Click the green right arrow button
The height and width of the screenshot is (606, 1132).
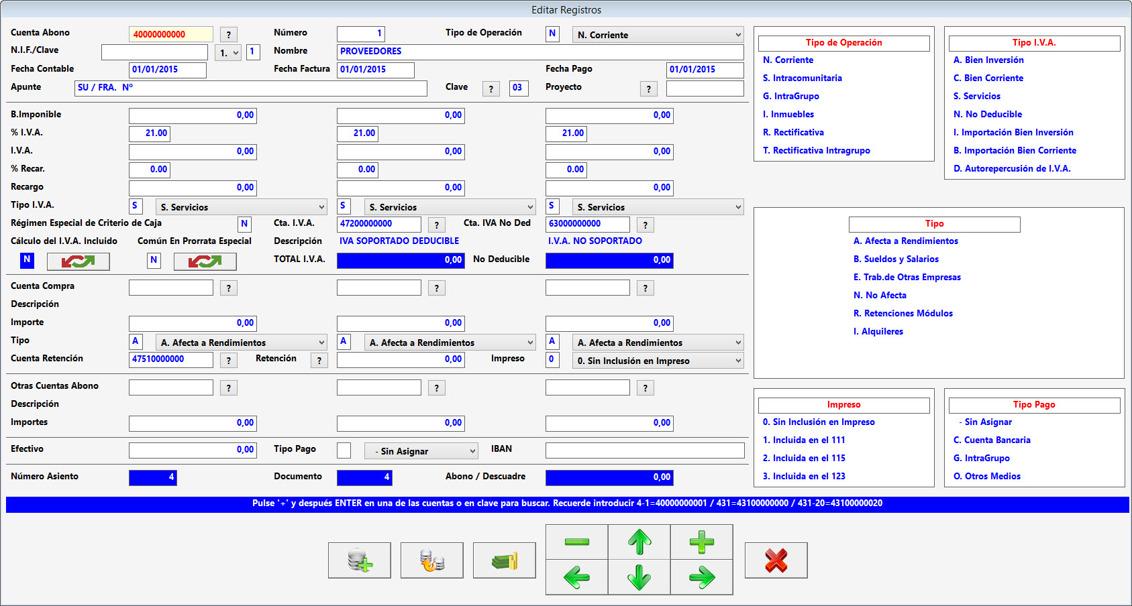pyautogui.click(x=702, y=577)
